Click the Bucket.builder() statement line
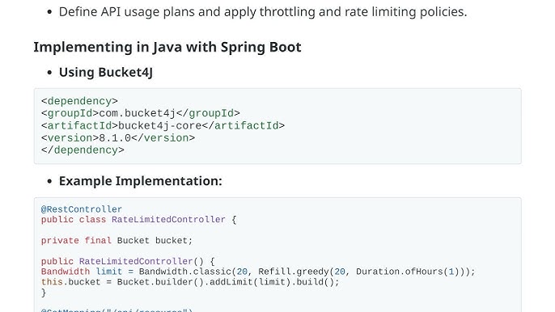 (190, 282)
